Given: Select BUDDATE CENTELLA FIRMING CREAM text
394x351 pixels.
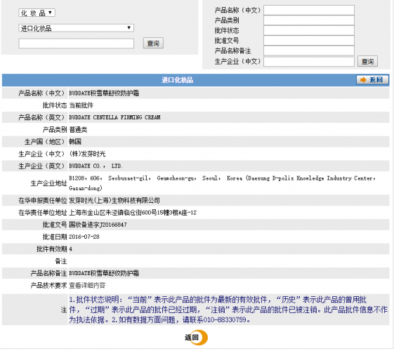Looking at the screenshot, I should (x=114, y=117).
